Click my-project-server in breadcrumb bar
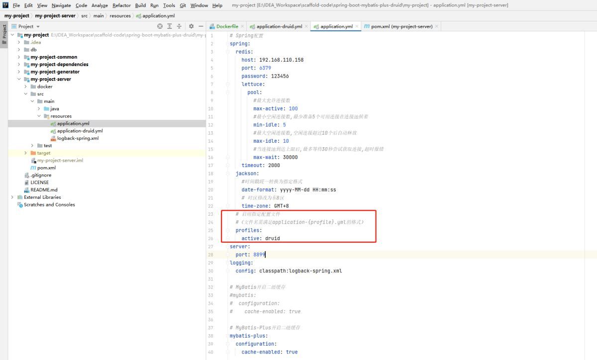The width and height of the screenshot is (597, 360). tap(55, 16)
